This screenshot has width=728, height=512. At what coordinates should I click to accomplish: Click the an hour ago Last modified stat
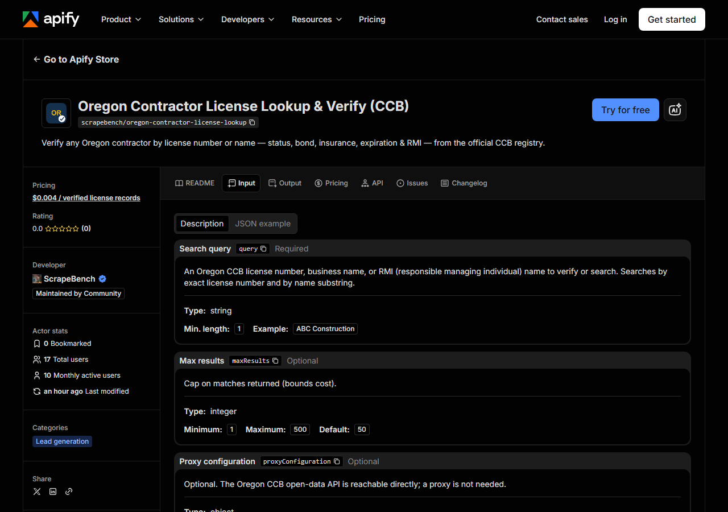pyautogui.click(x=81, y=391)
